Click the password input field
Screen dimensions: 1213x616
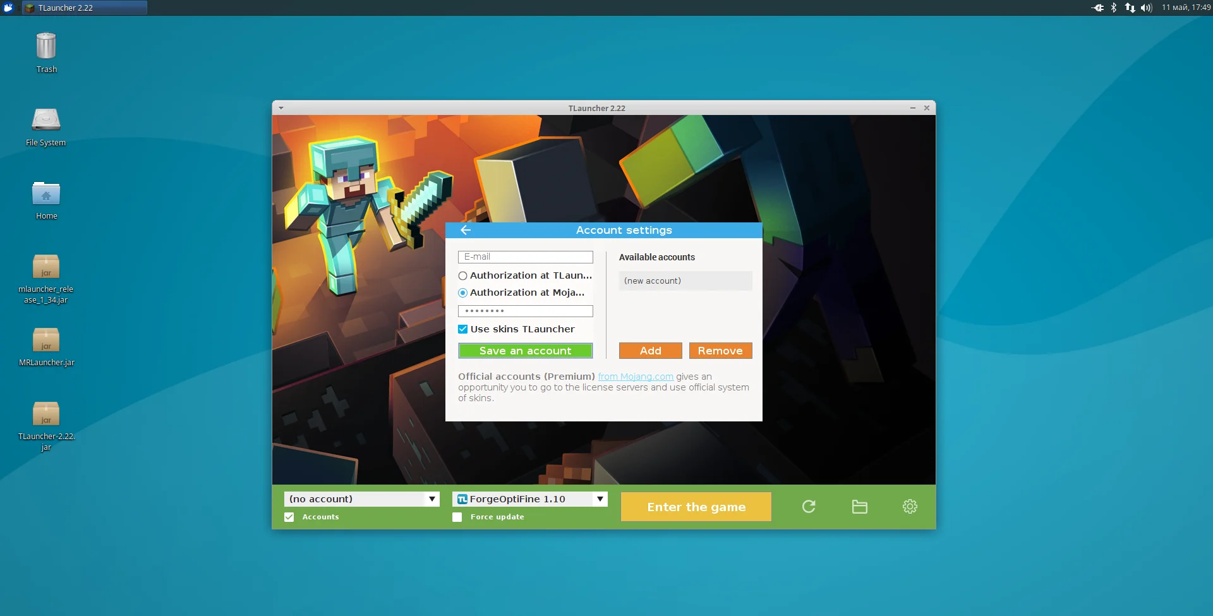pyautogui.click(x=526, y=311)
